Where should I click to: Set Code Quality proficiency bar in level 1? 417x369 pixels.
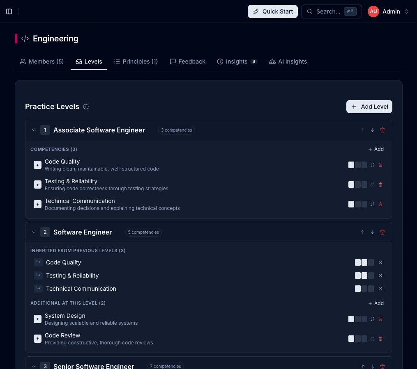pyautogui.click(x=358, y=165)
